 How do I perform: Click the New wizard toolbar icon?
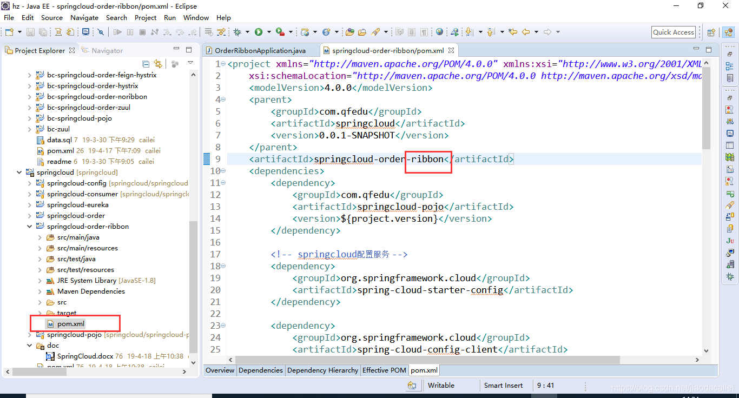point(9,32)
